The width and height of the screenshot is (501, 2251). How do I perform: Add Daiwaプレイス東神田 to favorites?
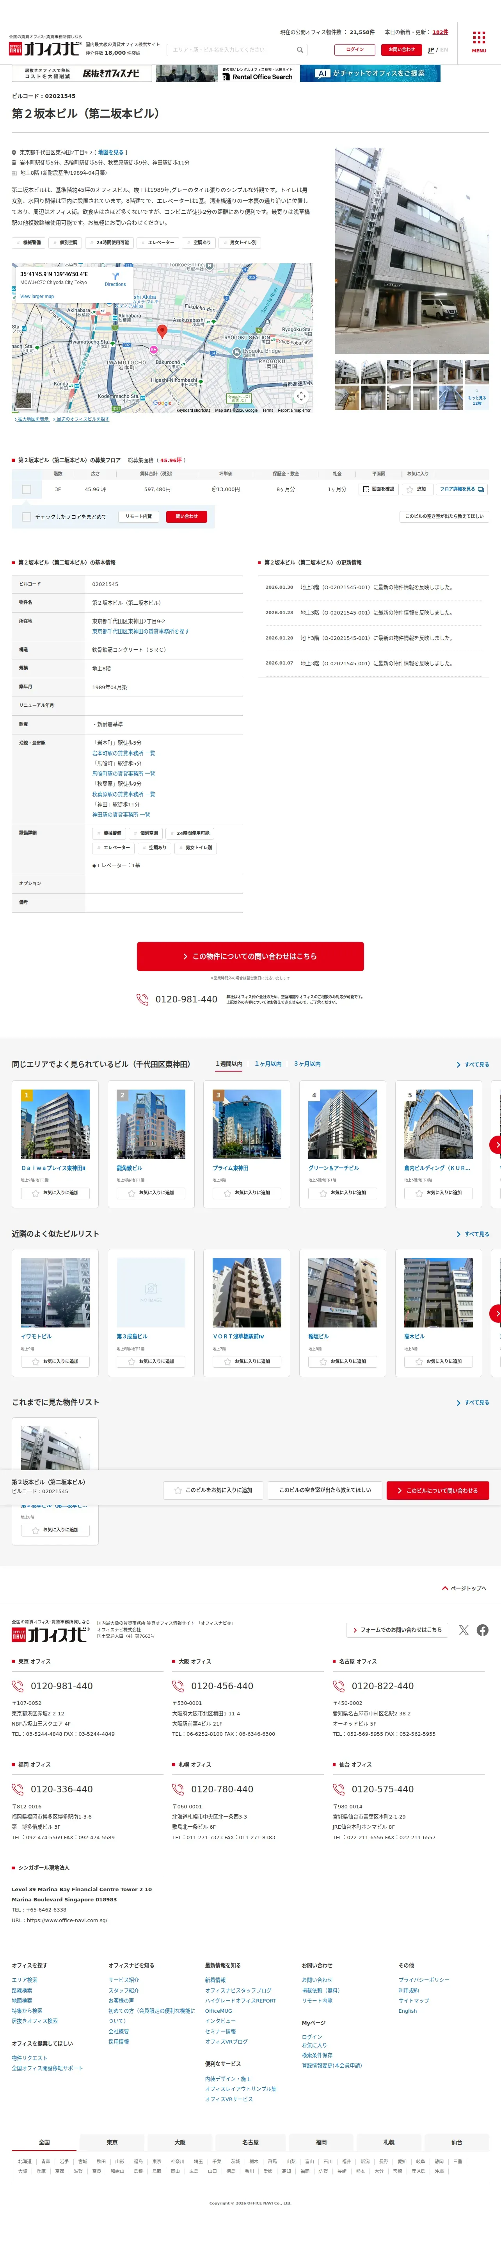(x=55, y=1193)
